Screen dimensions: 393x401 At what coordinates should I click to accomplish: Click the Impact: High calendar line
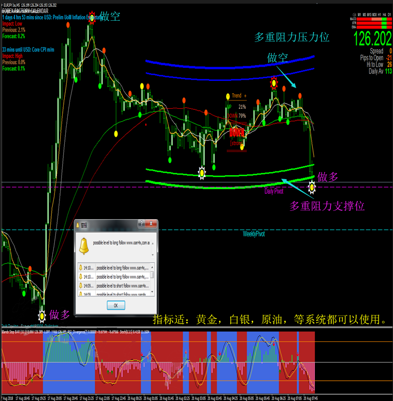[12, 56]
